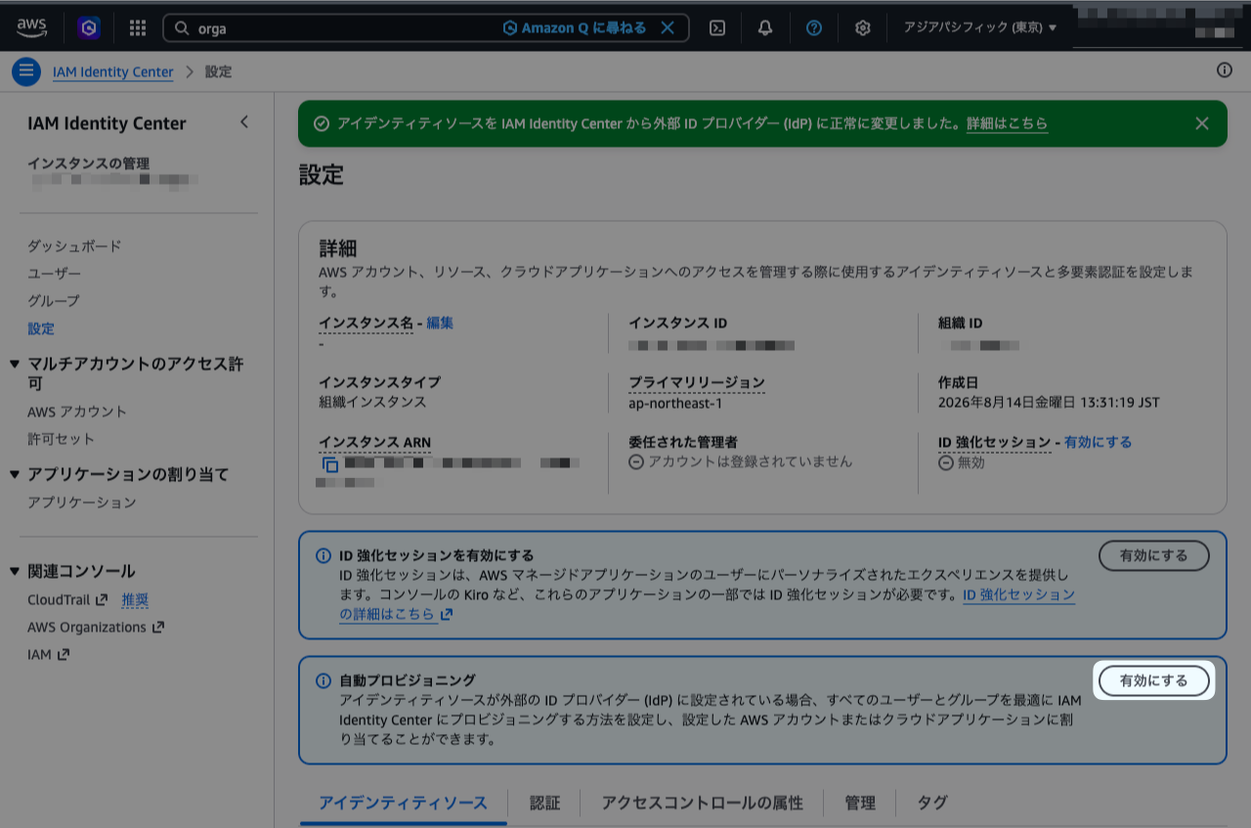Viewport: 1251px width, 828px height.
Task: Switch to 管理 tab
Action: [x=860, y=803]
